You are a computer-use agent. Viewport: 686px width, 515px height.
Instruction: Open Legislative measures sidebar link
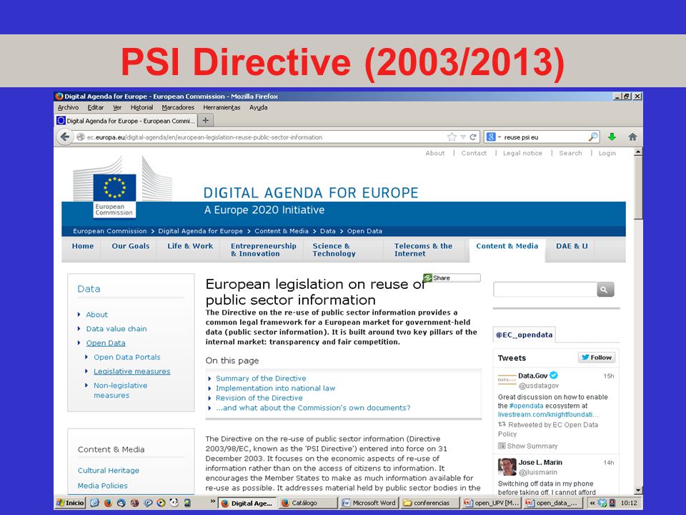pos(131,371)
